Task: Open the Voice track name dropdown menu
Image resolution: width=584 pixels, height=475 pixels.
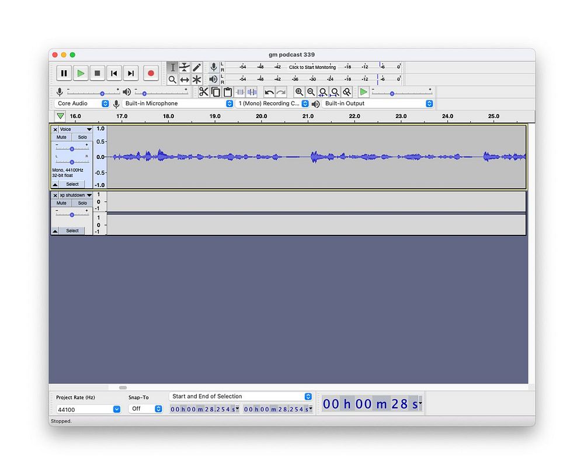Action: tap(89, 129)
